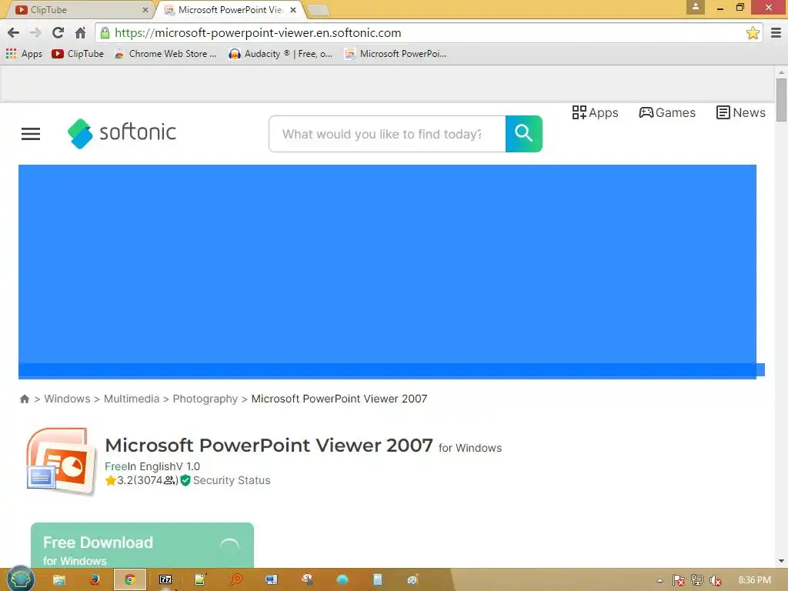Click the 8:36 PM clock
This screenshot has width=788, height=591.
(754, 580)
